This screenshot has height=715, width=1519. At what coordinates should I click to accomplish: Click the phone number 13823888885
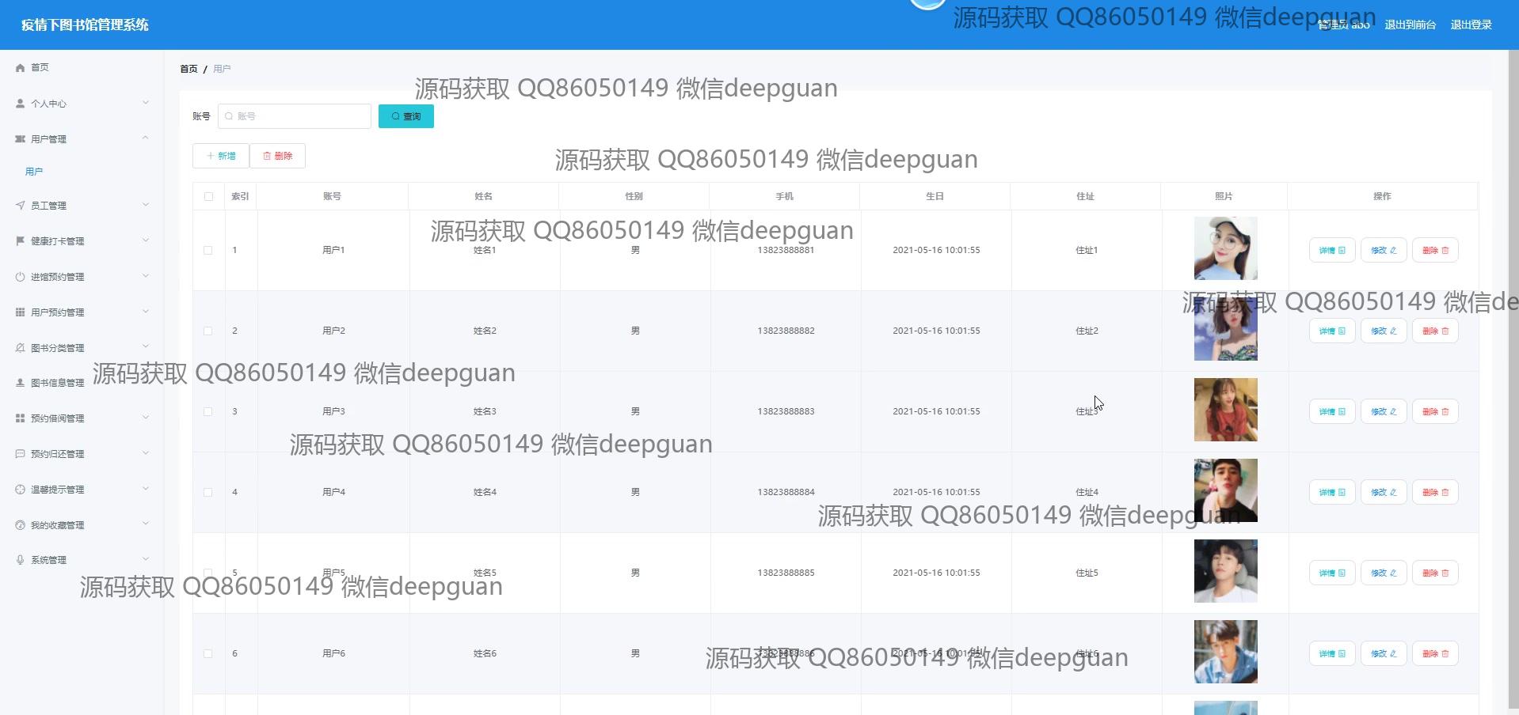(786, 573)
